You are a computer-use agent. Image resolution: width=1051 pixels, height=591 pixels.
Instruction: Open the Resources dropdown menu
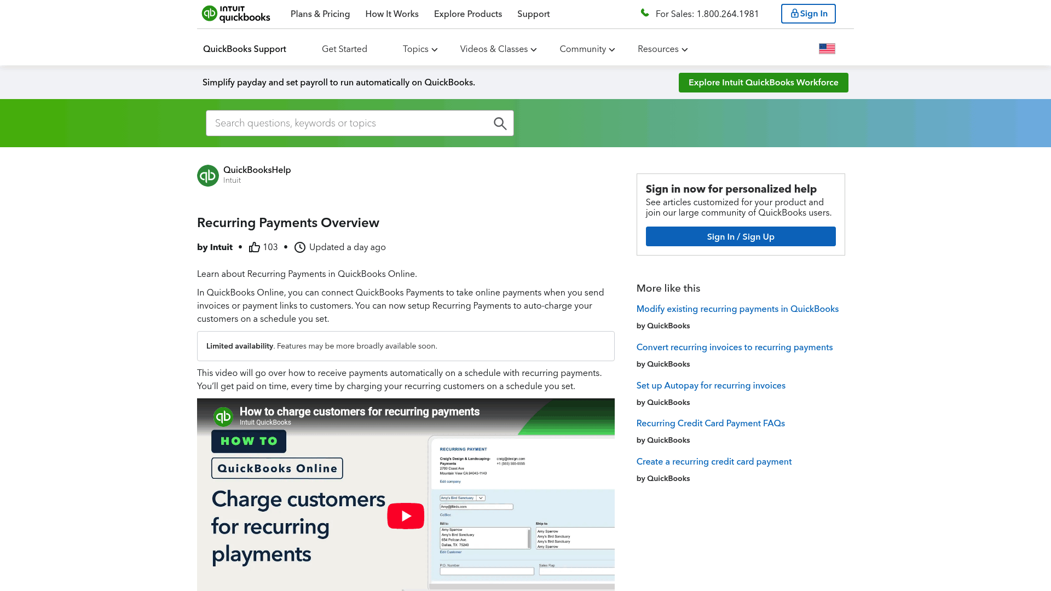click(662, 49)
